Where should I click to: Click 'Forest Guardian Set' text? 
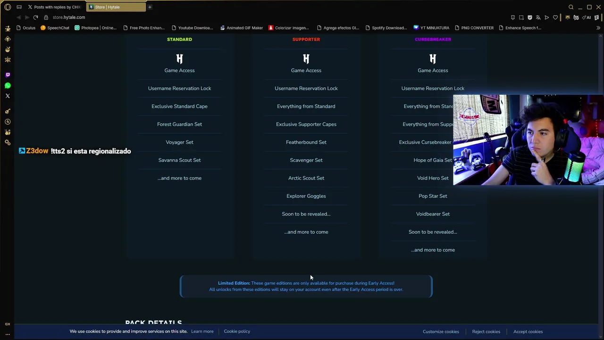(179, 124)
